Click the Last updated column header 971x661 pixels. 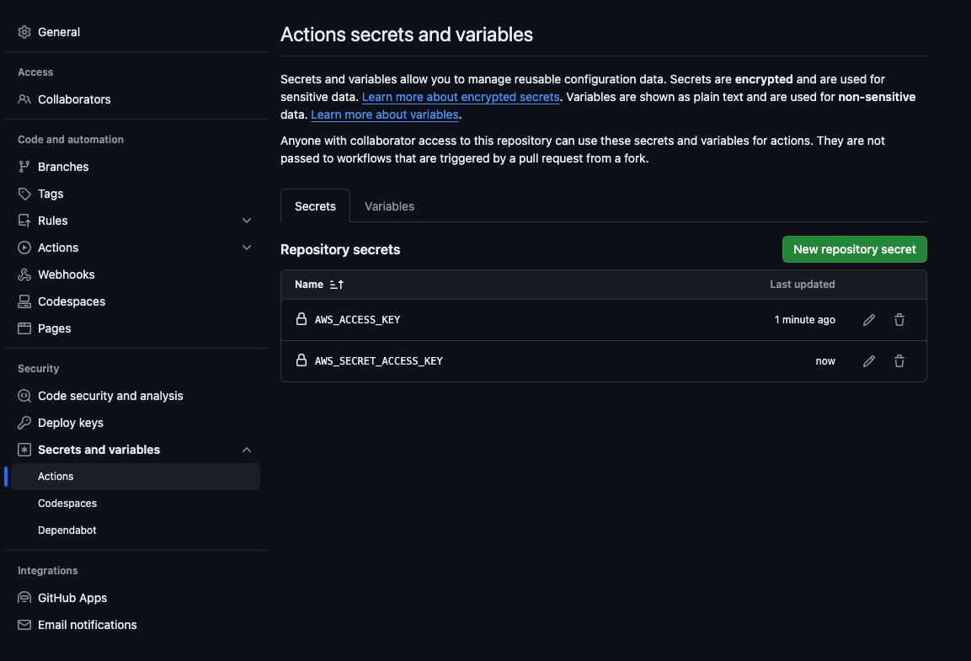(802, 285)
